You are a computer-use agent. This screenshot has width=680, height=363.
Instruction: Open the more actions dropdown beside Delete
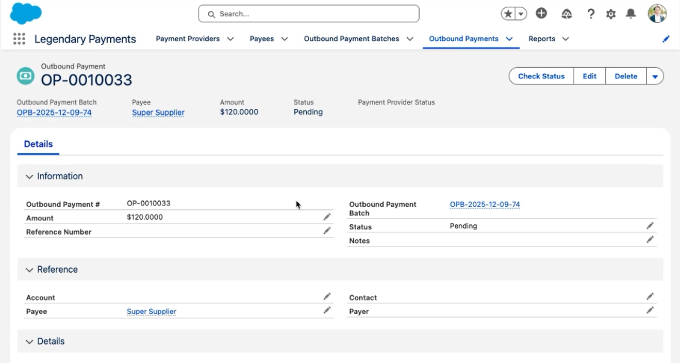(655, 76)
